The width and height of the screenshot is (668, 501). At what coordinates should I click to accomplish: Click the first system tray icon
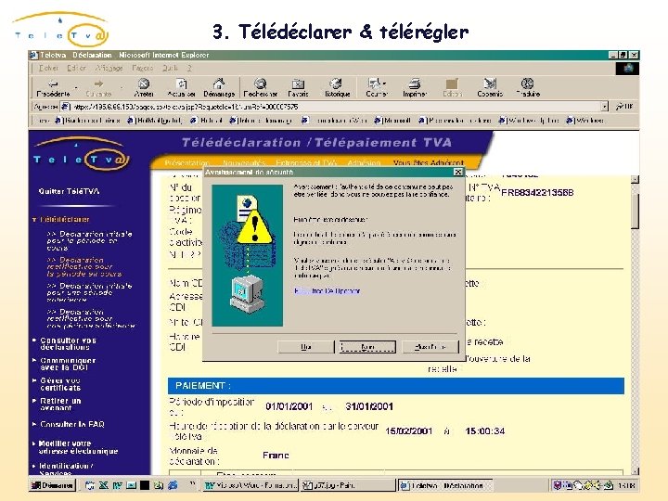click(557, 485)
